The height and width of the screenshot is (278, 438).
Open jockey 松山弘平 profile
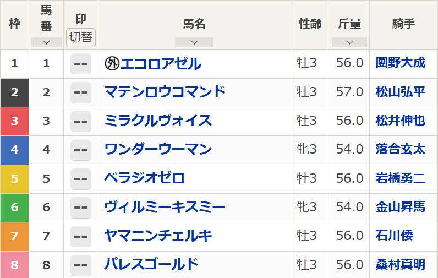400,91
